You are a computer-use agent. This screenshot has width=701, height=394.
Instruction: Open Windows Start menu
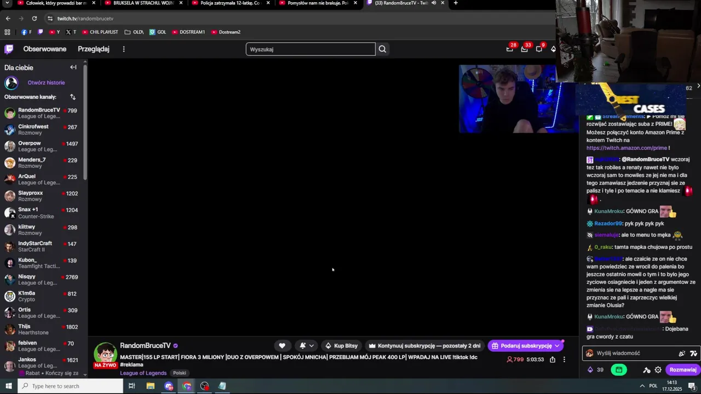point(8,386)
